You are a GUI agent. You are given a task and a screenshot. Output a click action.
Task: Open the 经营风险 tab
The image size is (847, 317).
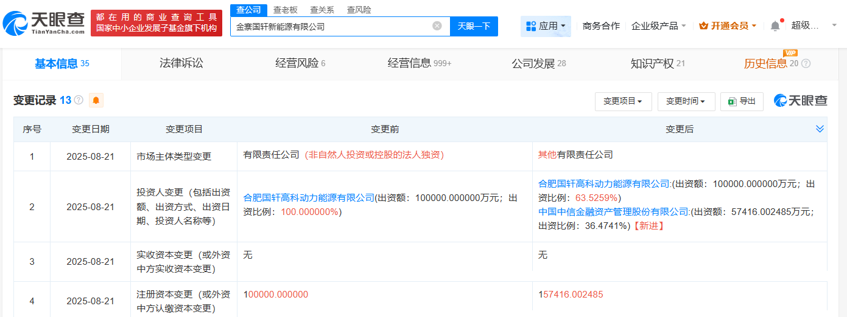coord(300,64)
